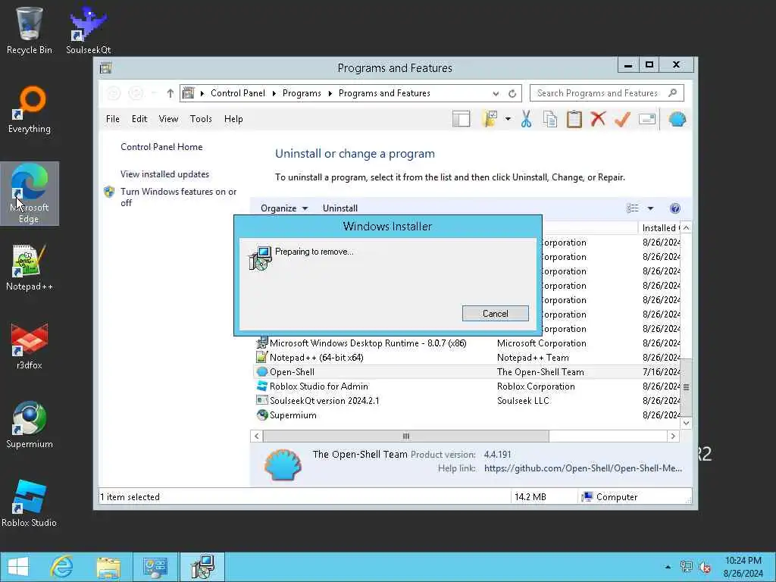The height and width of the screenshot is (582, 776).
Task: Select the Microsoft Edge desktop shortcut
Action: click(x=30, y=193)
